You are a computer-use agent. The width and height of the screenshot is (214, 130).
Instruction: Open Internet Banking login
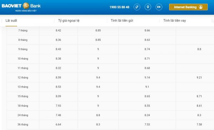(188, 7)
